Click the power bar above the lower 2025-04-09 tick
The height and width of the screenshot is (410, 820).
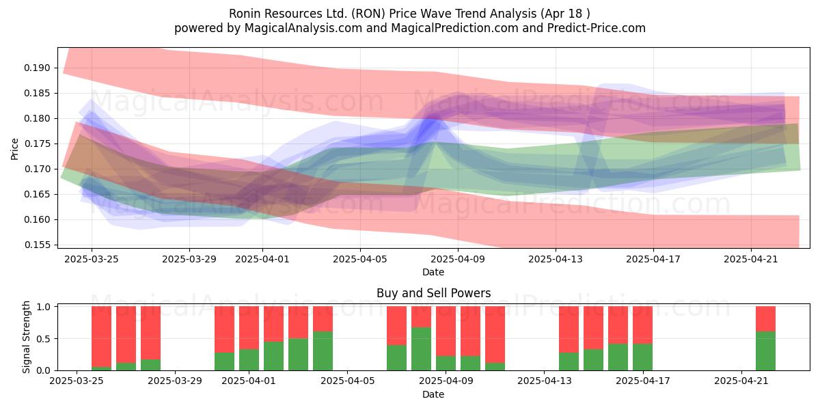pyautogui.click(x=446, y=338)
